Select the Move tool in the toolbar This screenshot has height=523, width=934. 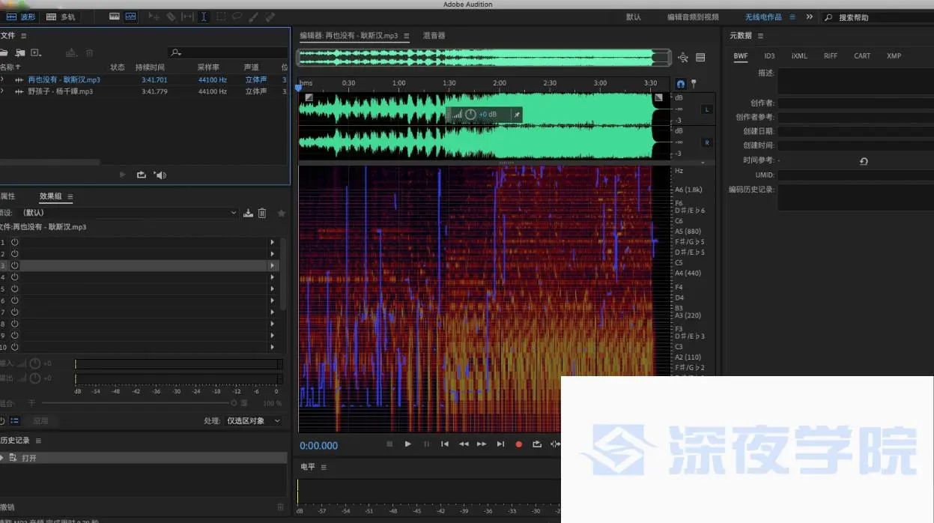(x=153, y=16)
